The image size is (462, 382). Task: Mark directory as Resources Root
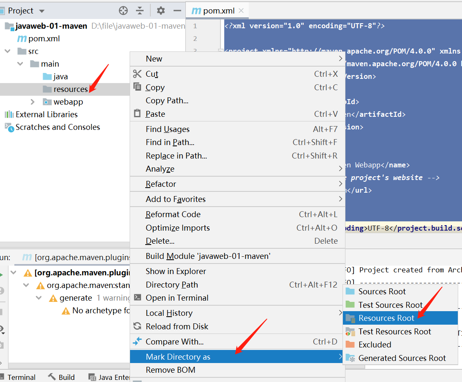400,318
